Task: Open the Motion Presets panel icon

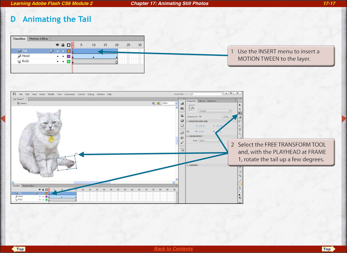Action: click(182, 142)
